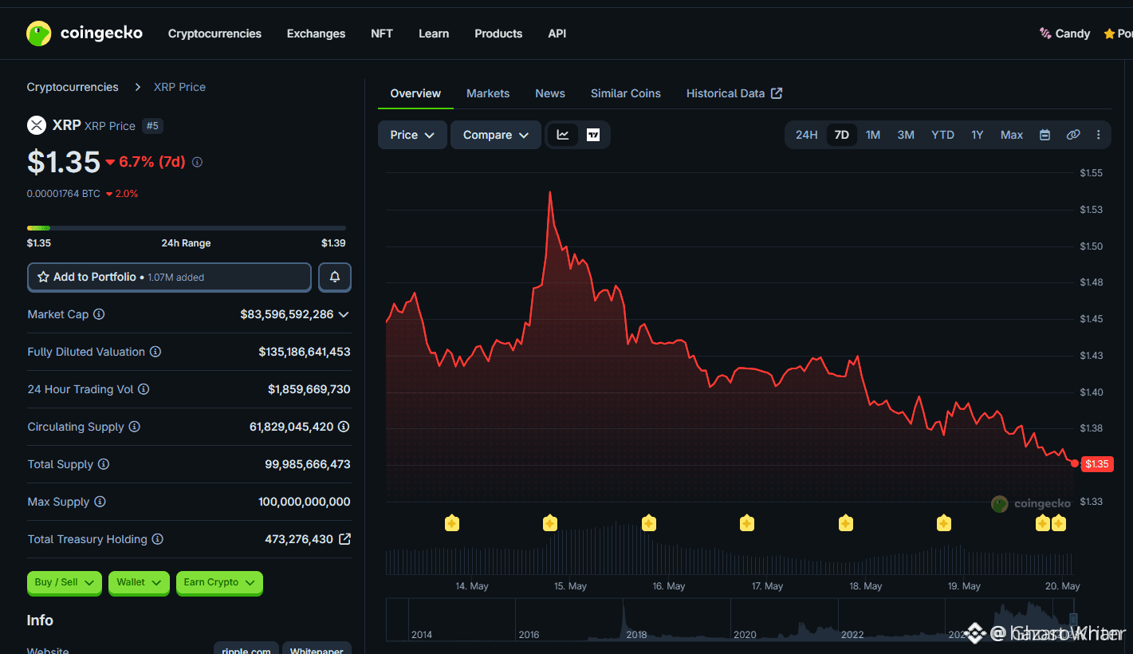Click the price alert bell icon
This screenshot has height=654, width=1133.
pos(335,277)
